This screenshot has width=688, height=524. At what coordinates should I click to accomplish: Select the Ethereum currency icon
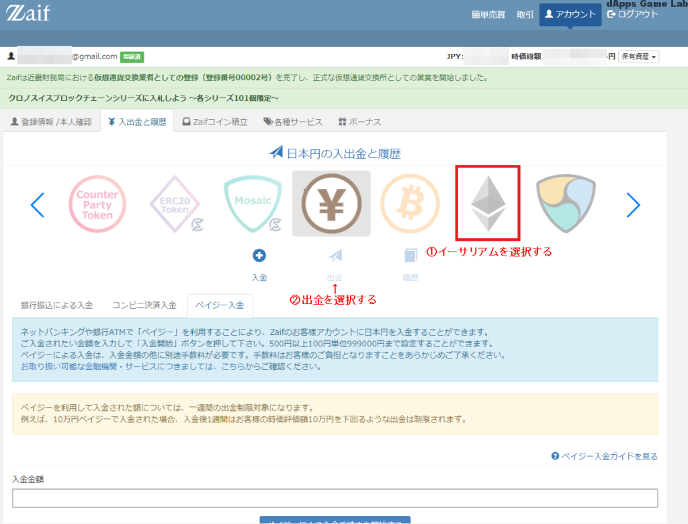coord(487,203)
